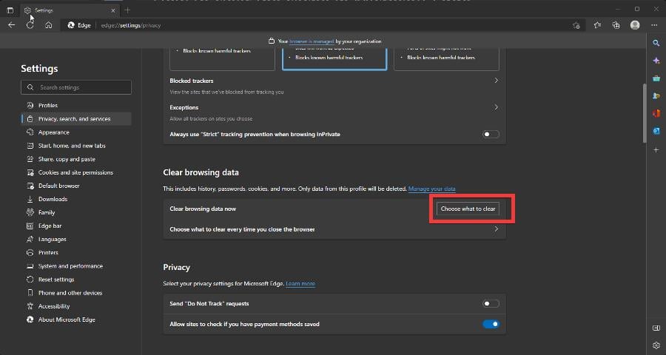This screenshot has width=666, height=355.
Task: Open Printers settings
Action: (x=76, y=253)
